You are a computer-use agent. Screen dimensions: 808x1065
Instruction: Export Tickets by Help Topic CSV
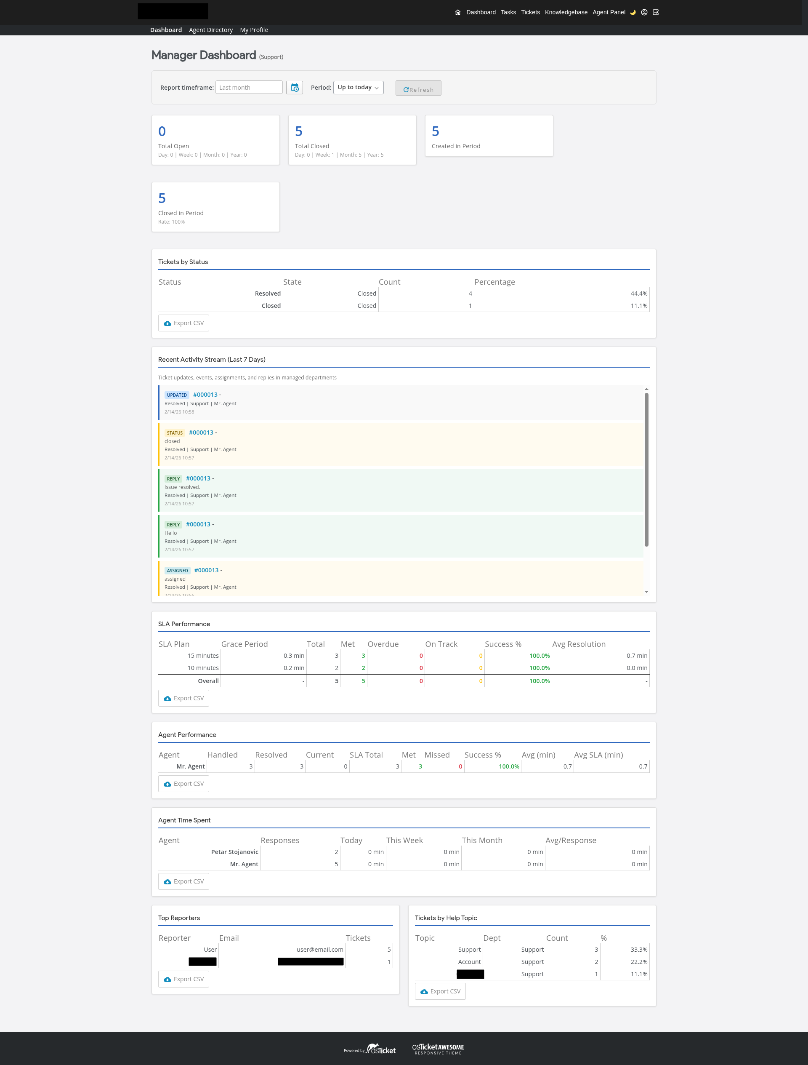(440, 992)
